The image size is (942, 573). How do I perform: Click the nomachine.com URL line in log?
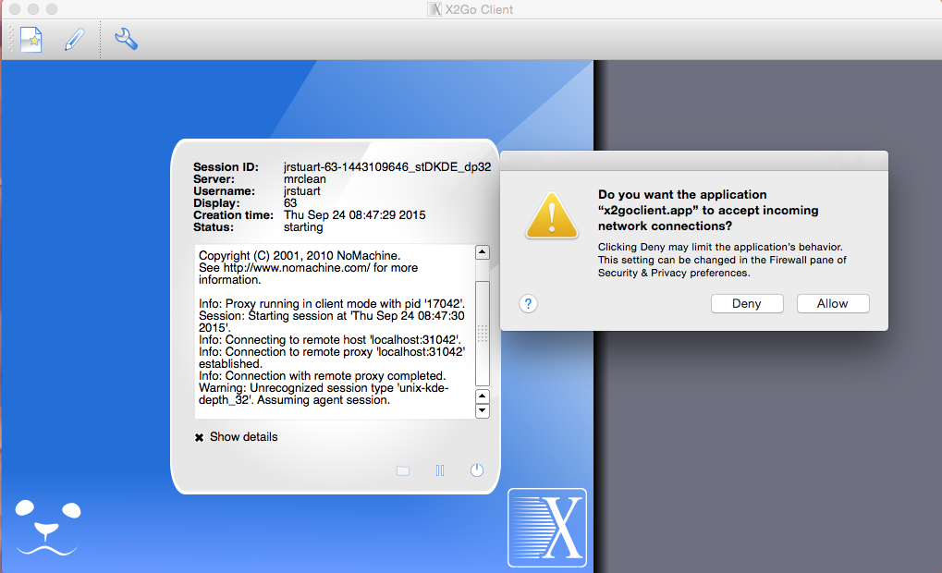[308, 268]
